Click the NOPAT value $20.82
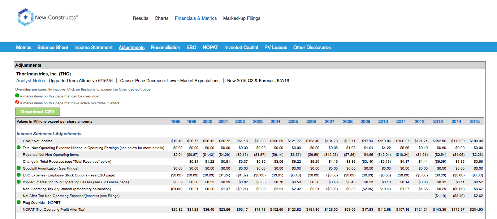Viewport: 497px width, 219px height. pyautogui.click(x=177, y=210)
